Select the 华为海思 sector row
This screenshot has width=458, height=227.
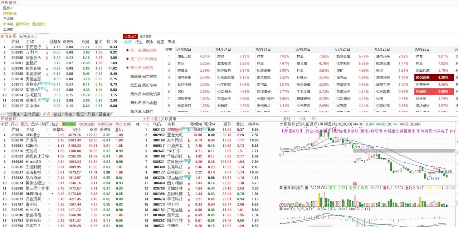pos(63,177)
